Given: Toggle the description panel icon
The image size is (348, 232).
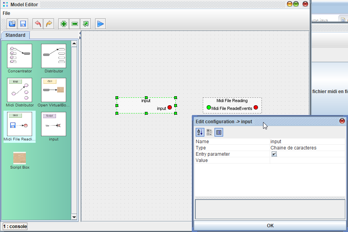Looking at the screenshot, I should pos(219,132).
